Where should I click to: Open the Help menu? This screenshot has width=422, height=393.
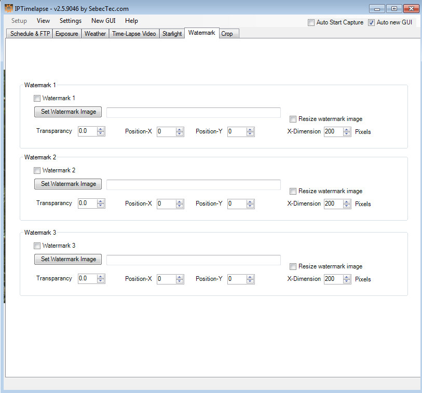click(131, 21)
